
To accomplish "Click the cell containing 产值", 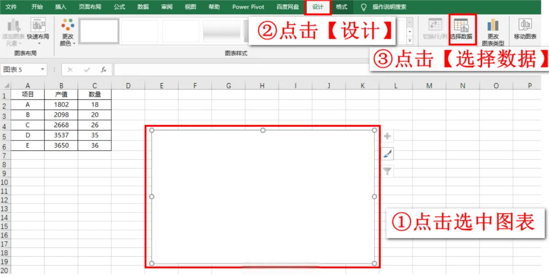I will click(62, 94).
